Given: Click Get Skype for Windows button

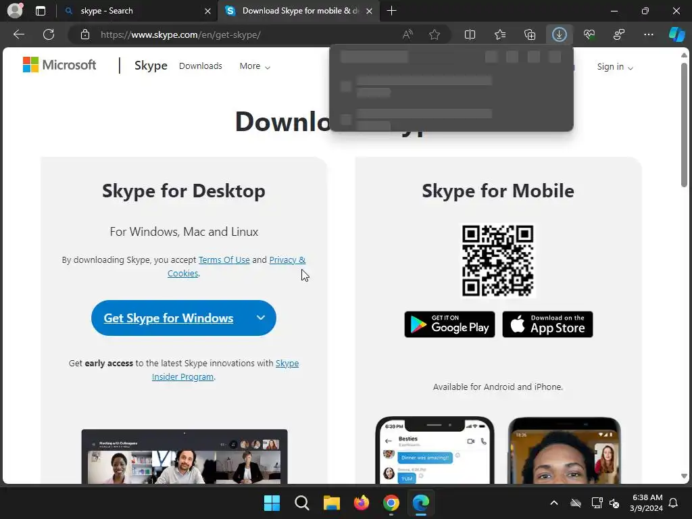Looking at the screenshot, I should [168, 318].
